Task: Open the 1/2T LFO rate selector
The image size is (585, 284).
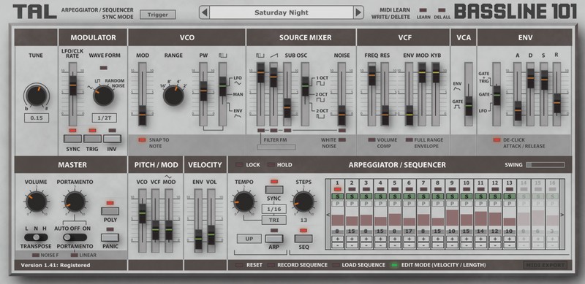Action: pos(104,118)
